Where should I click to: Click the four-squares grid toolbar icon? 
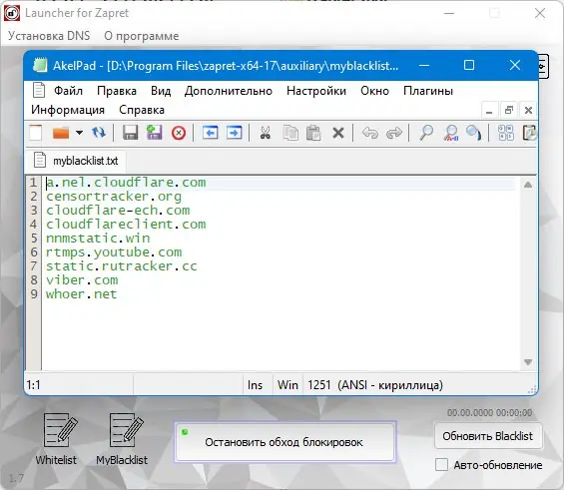tap(506, 133)
